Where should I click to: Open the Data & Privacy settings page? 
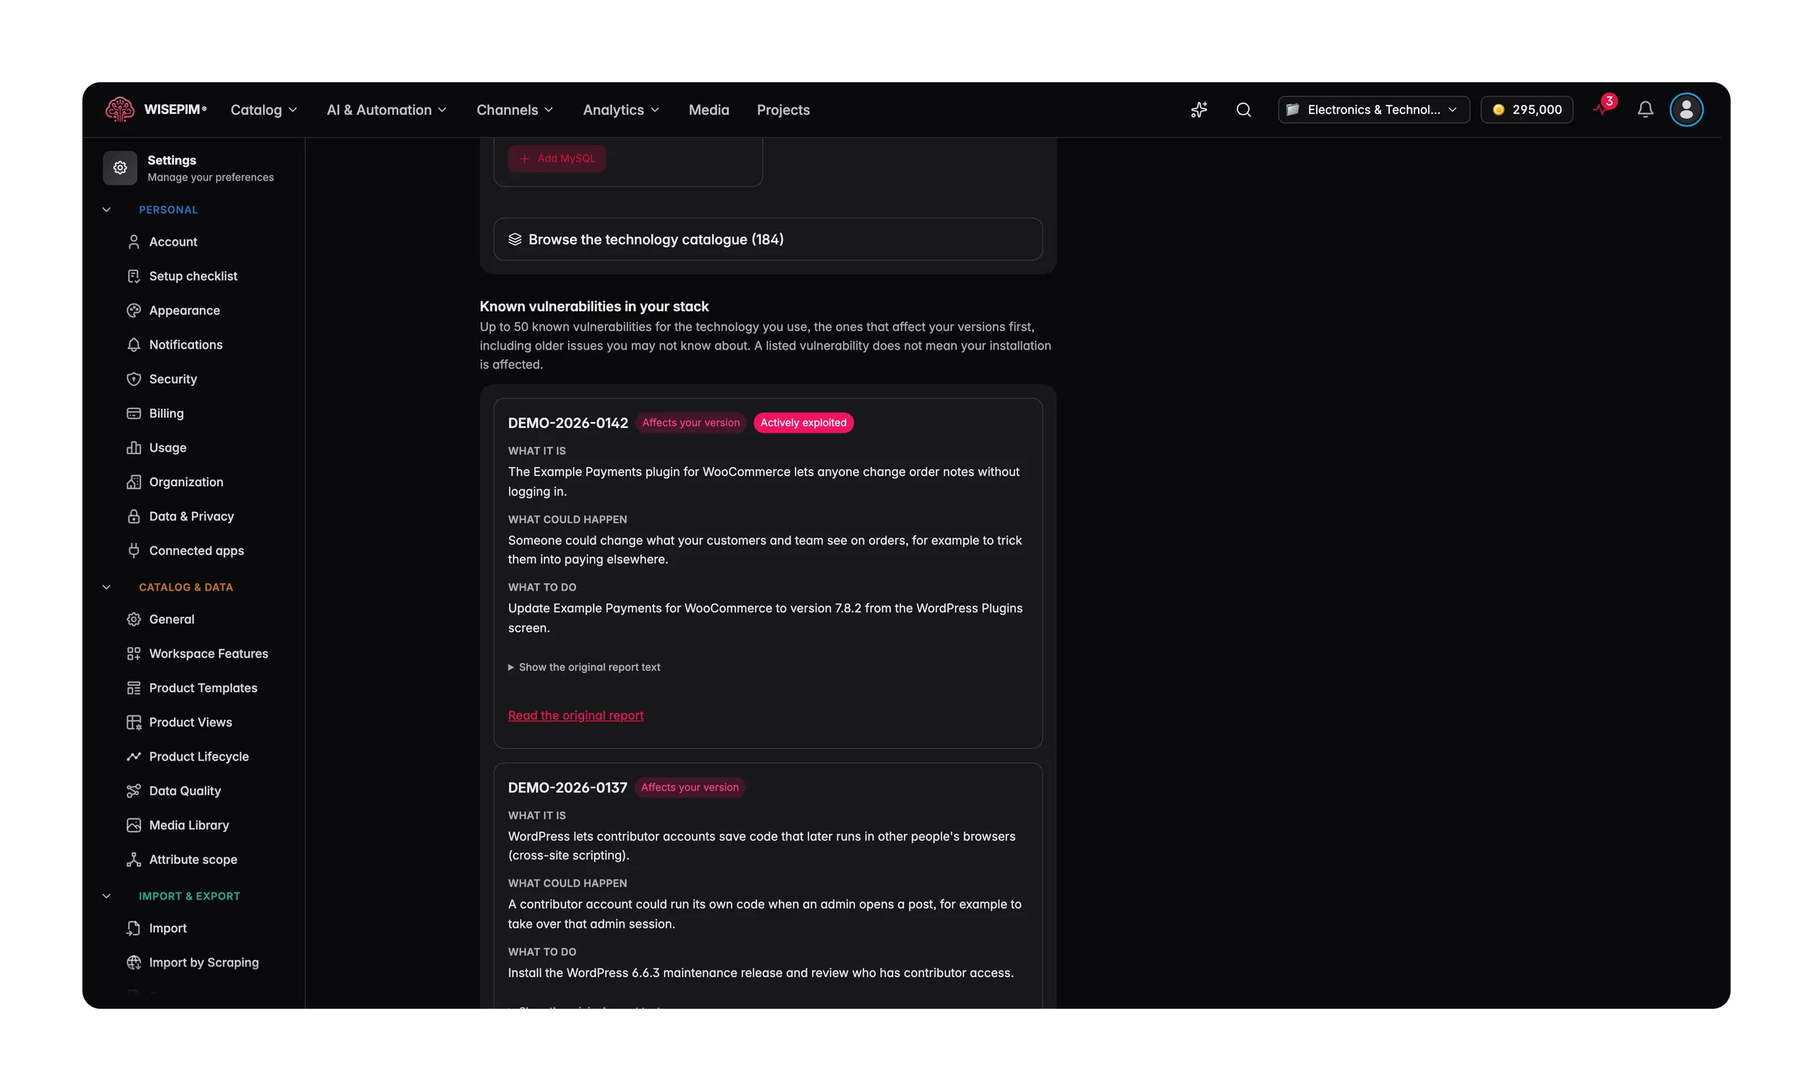(x=191, y=516)
